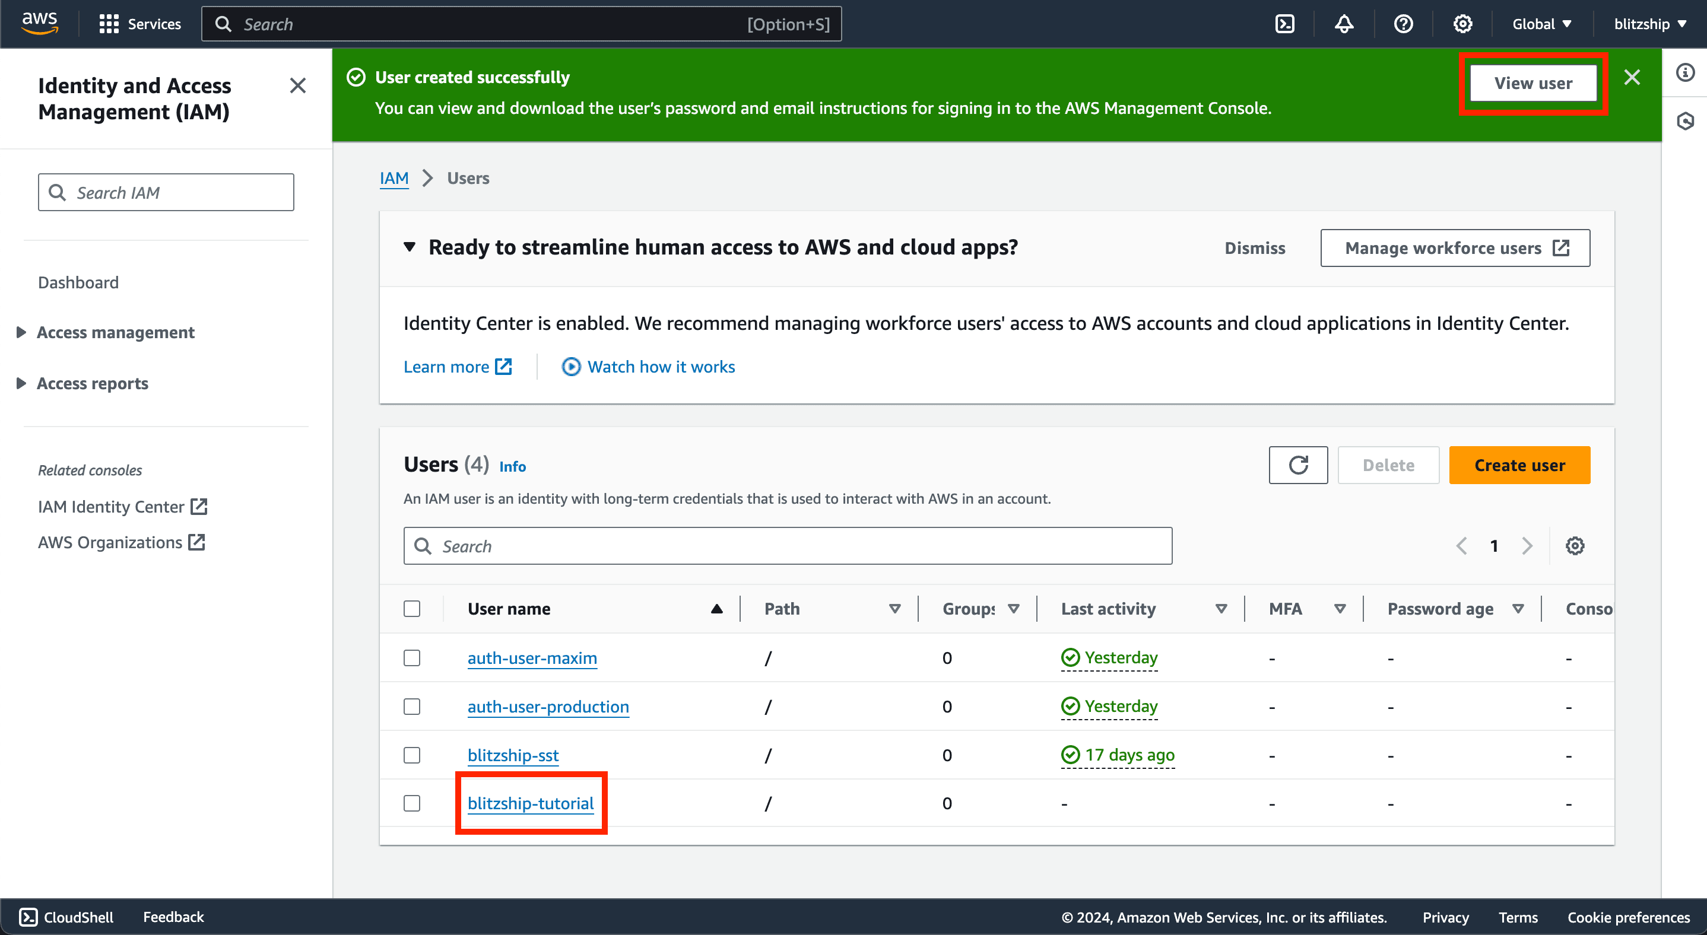Sort by User name column arrow
The width and height of the screenshot is (1707, 935).
coord(716,609)
